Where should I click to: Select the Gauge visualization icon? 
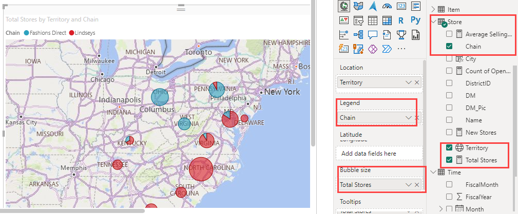click(x=387, y=6)
